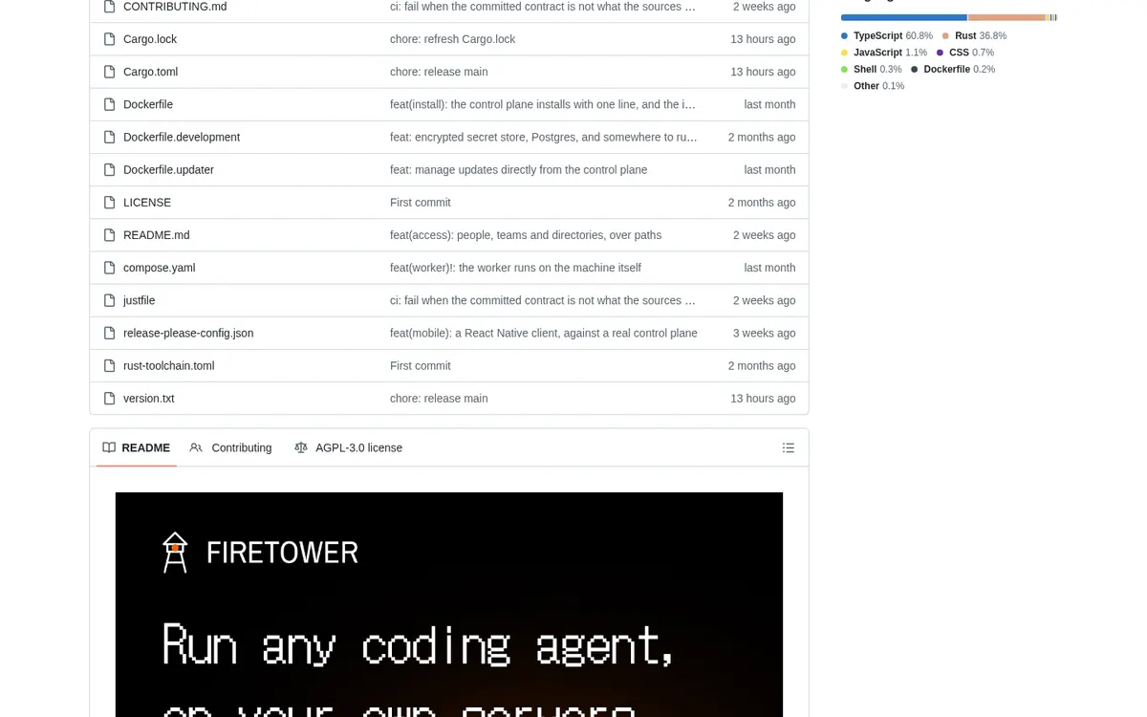Open commit 'chore: refresh Cargo.lock'
This screenshot has height=717, width=1147.
pyautogui.click(x=452, y=39)
